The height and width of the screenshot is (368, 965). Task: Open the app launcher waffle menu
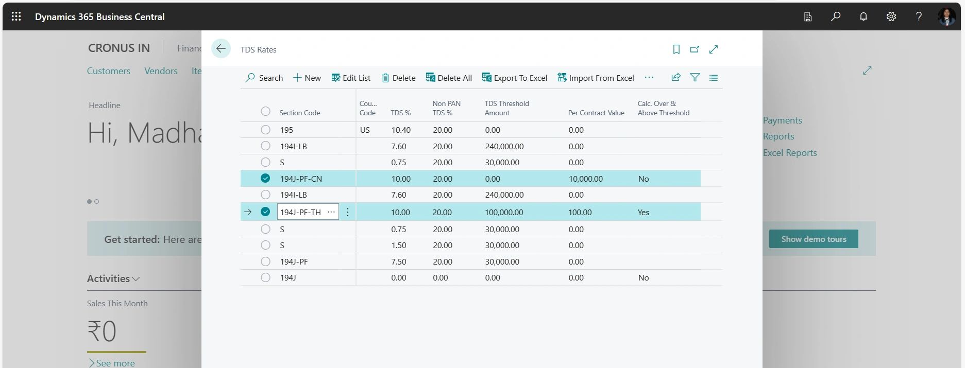coord(16,16)
